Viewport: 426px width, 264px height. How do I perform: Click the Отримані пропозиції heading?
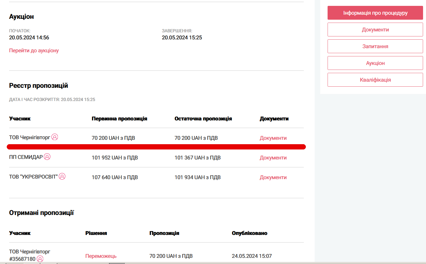41,213
